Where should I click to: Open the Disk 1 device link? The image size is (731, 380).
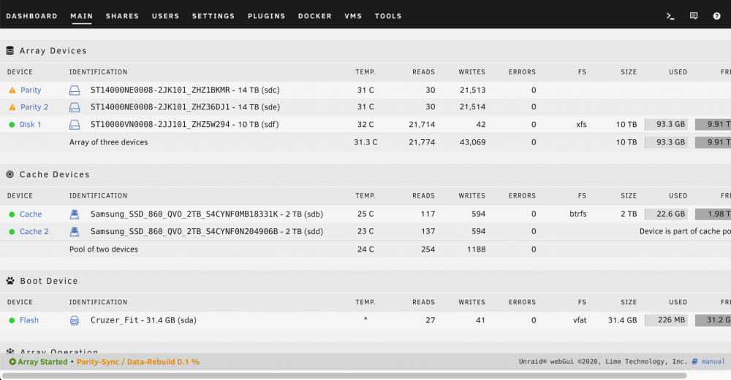tap(30, 124)
